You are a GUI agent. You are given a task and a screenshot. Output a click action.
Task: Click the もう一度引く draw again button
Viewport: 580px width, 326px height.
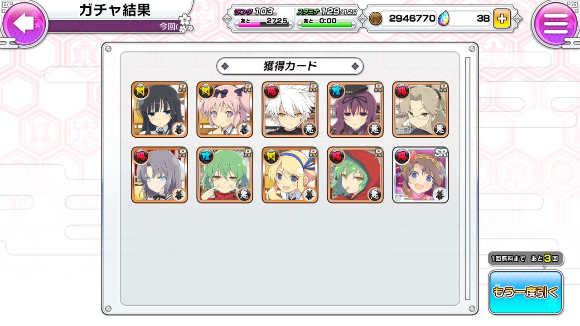(526, 292)
